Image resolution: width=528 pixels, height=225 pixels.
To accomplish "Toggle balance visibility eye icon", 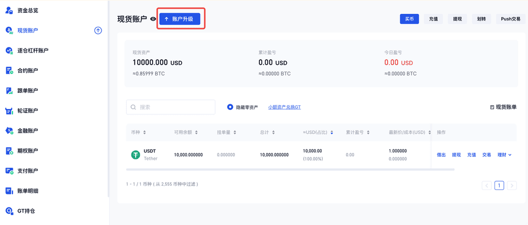I will 153,19.
